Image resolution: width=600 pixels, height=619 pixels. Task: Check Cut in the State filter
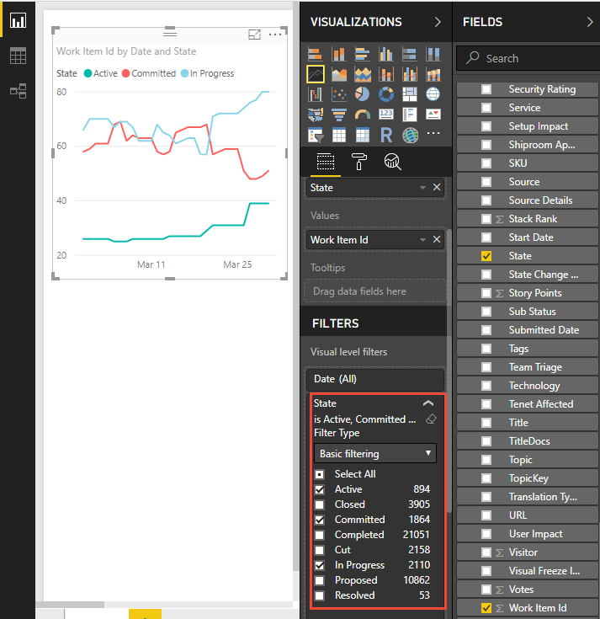[320, 550]
